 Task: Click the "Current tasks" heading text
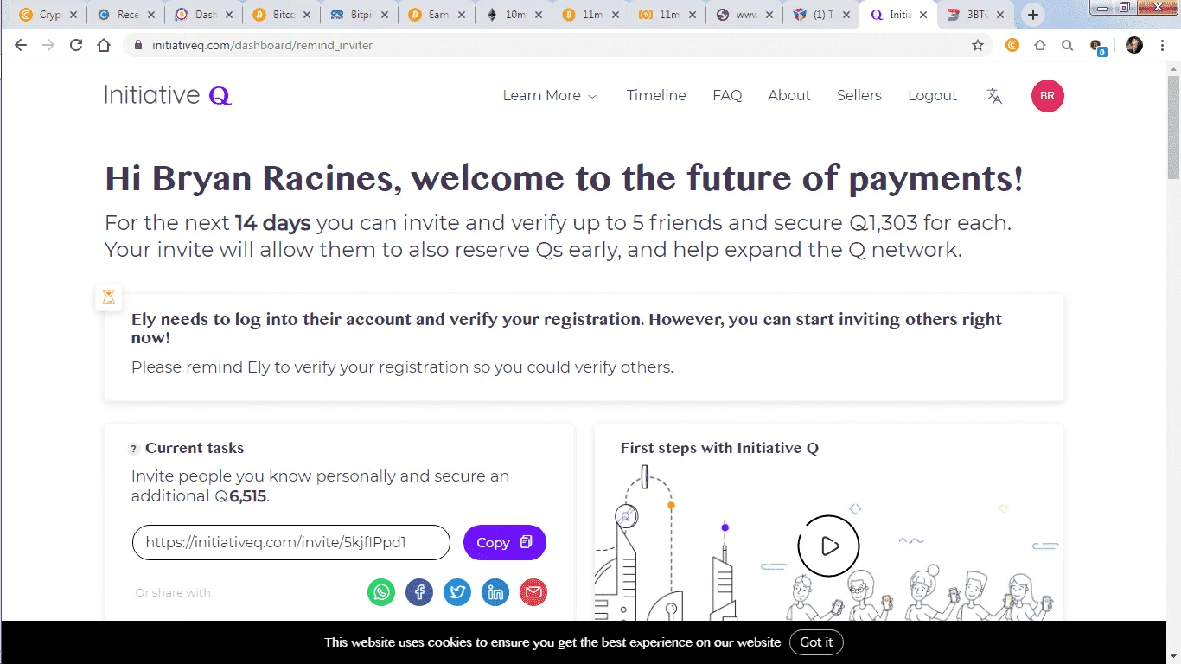(195, 448)
